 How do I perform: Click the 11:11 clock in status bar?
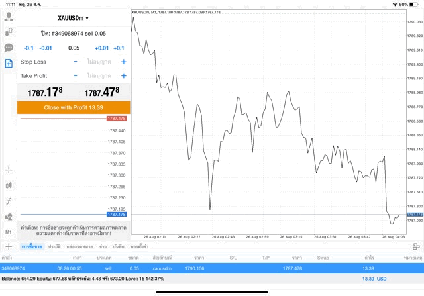[x=11, y=5]
